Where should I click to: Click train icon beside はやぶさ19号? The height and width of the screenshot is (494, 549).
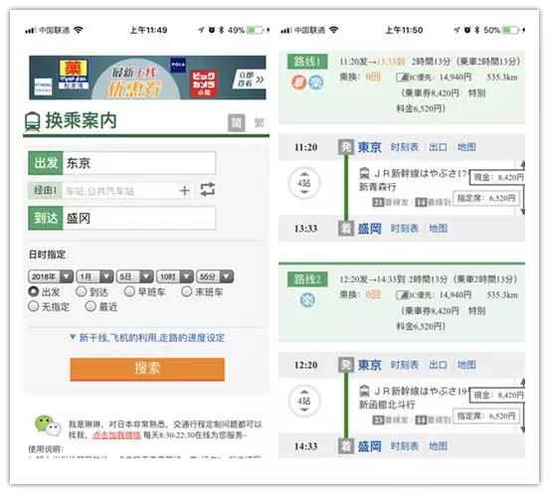(364, 391)
